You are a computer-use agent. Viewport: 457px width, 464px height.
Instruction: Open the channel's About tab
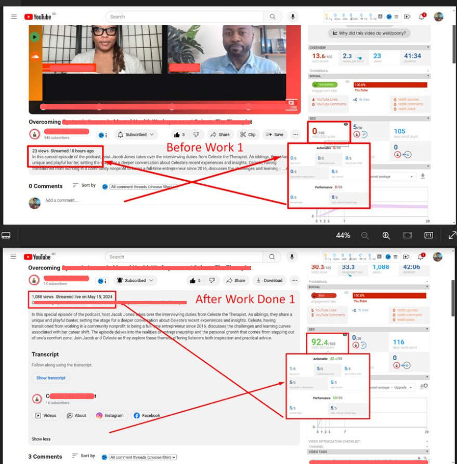[76, 415]
